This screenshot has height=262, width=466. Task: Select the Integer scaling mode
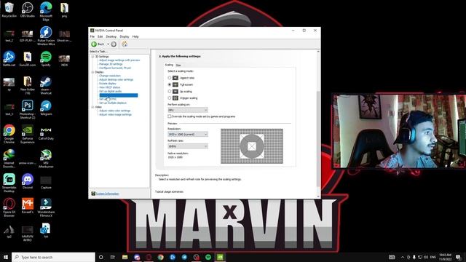click(170, 98)
